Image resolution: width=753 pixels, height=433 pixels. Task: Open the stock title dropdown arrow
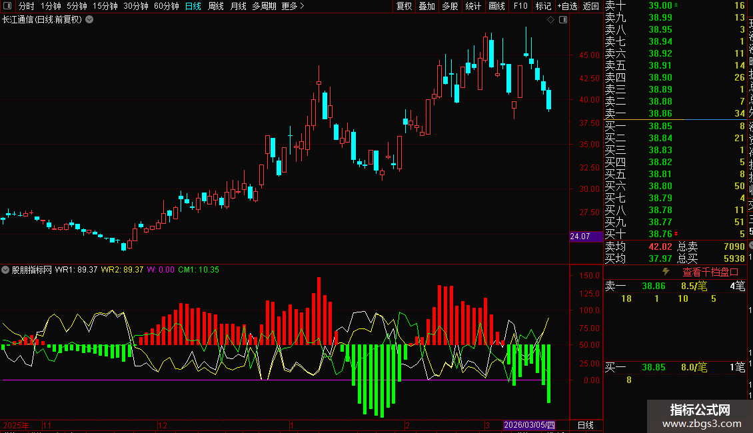click(x=89, y=20)
